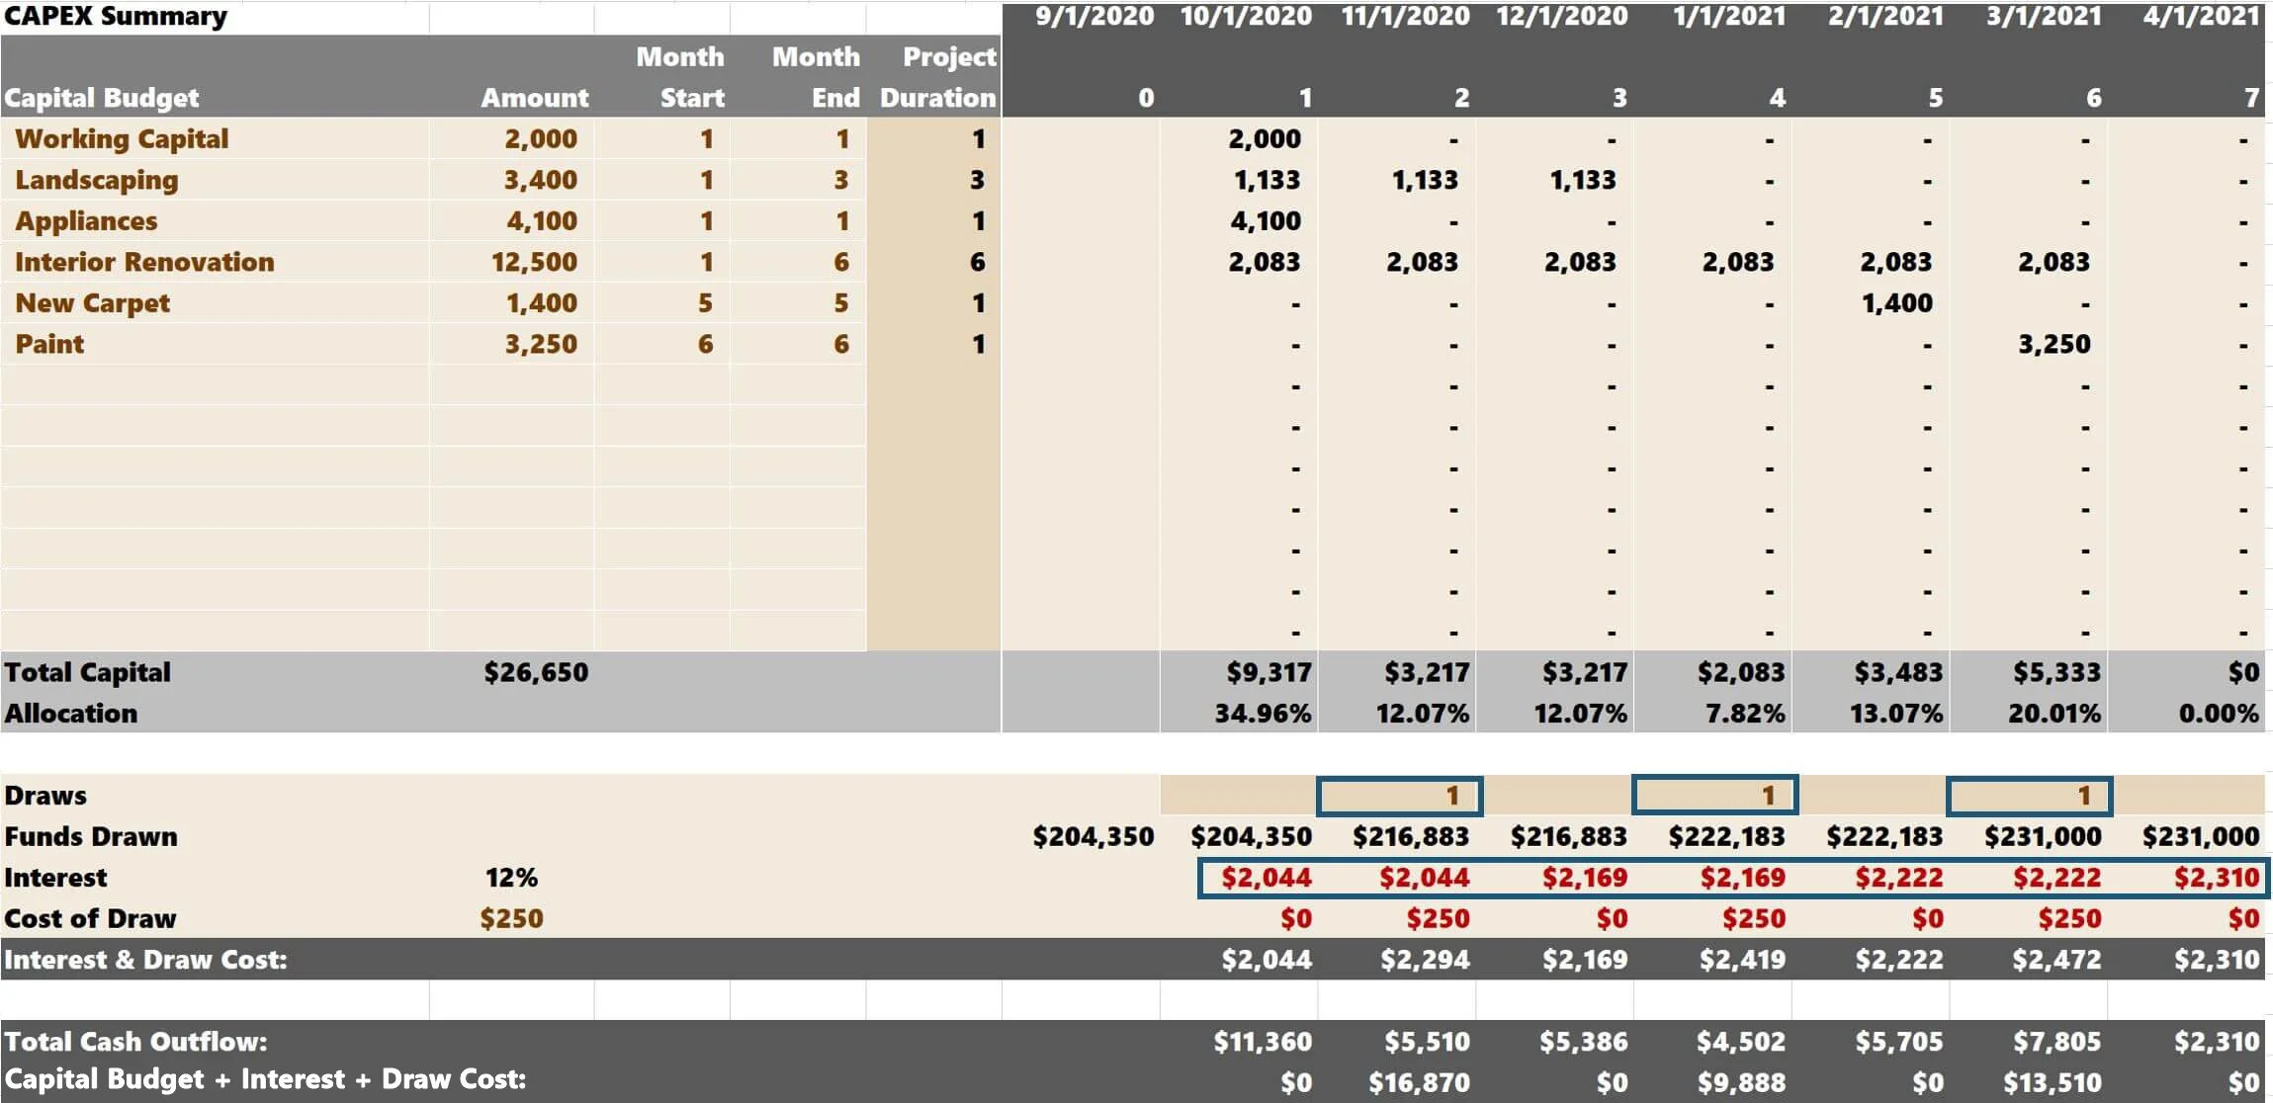The image size is (2273, 1103).
Task: Select the 34.96% allocation cell
Action: [1263, 714]
